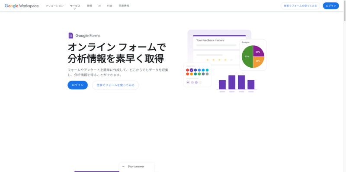
Task: Click 仕事でフォームを使ってみる in the header
Action: coord(300,6)
